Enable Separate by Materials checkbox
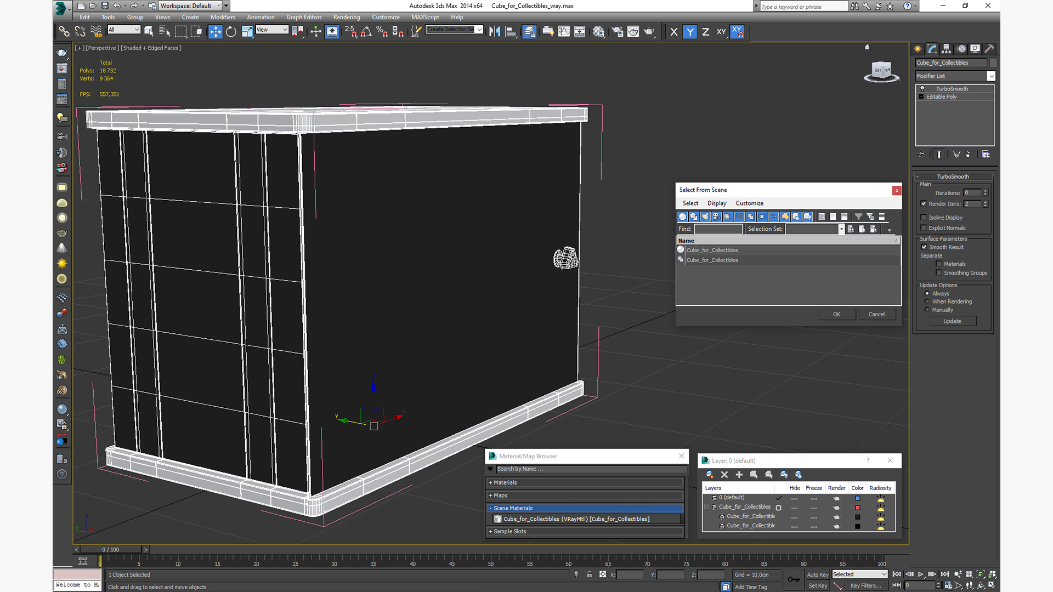This screenshot has height=592, width=1053. (x=939, y=264)
